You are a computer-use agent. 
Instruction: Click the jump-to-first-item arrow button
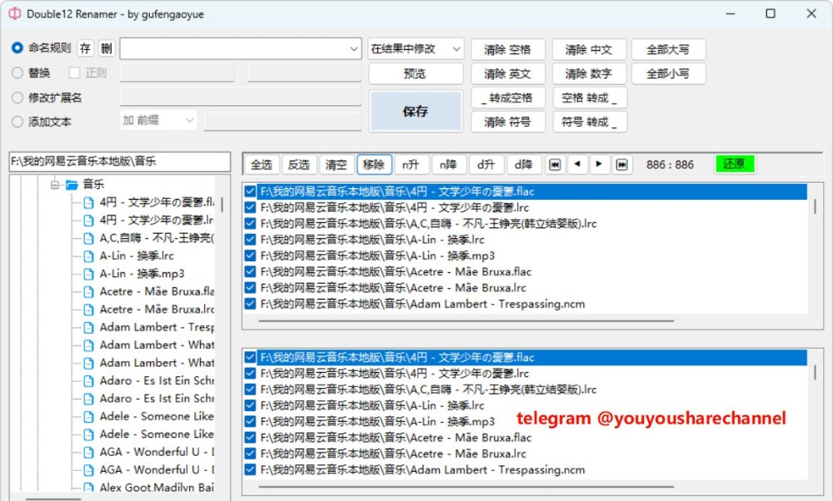pyautogui.click(x=555, y=165)
